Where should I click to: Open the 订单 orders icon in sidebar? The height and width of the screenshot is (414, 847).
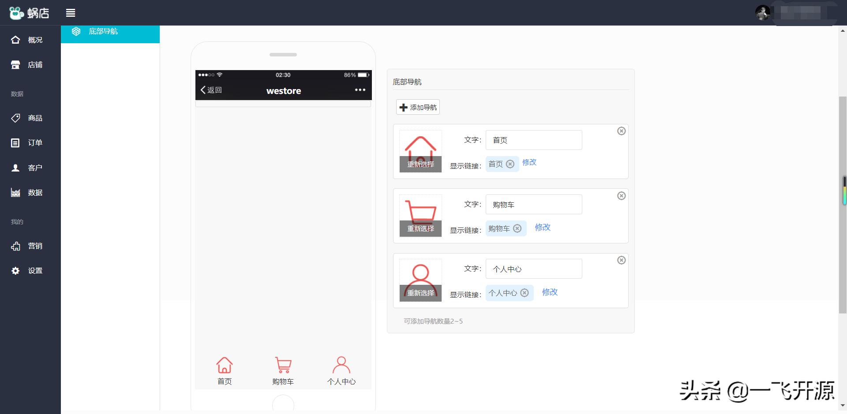pyautogui.click(x=15, y=142)
